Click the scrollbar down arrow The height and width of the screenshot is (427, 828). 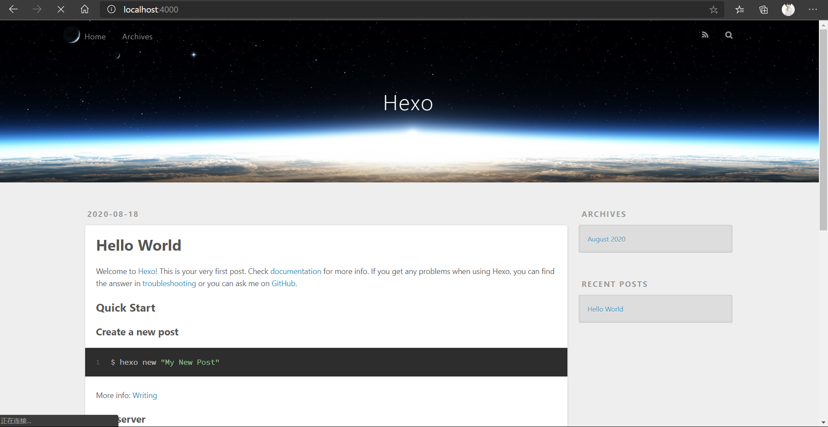click(823, 422)
